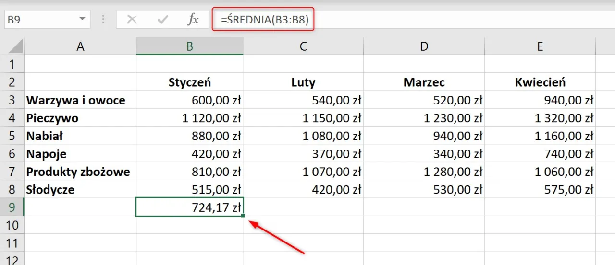
Task: Click the Luty value for Napoje
Action: point(303,154)
